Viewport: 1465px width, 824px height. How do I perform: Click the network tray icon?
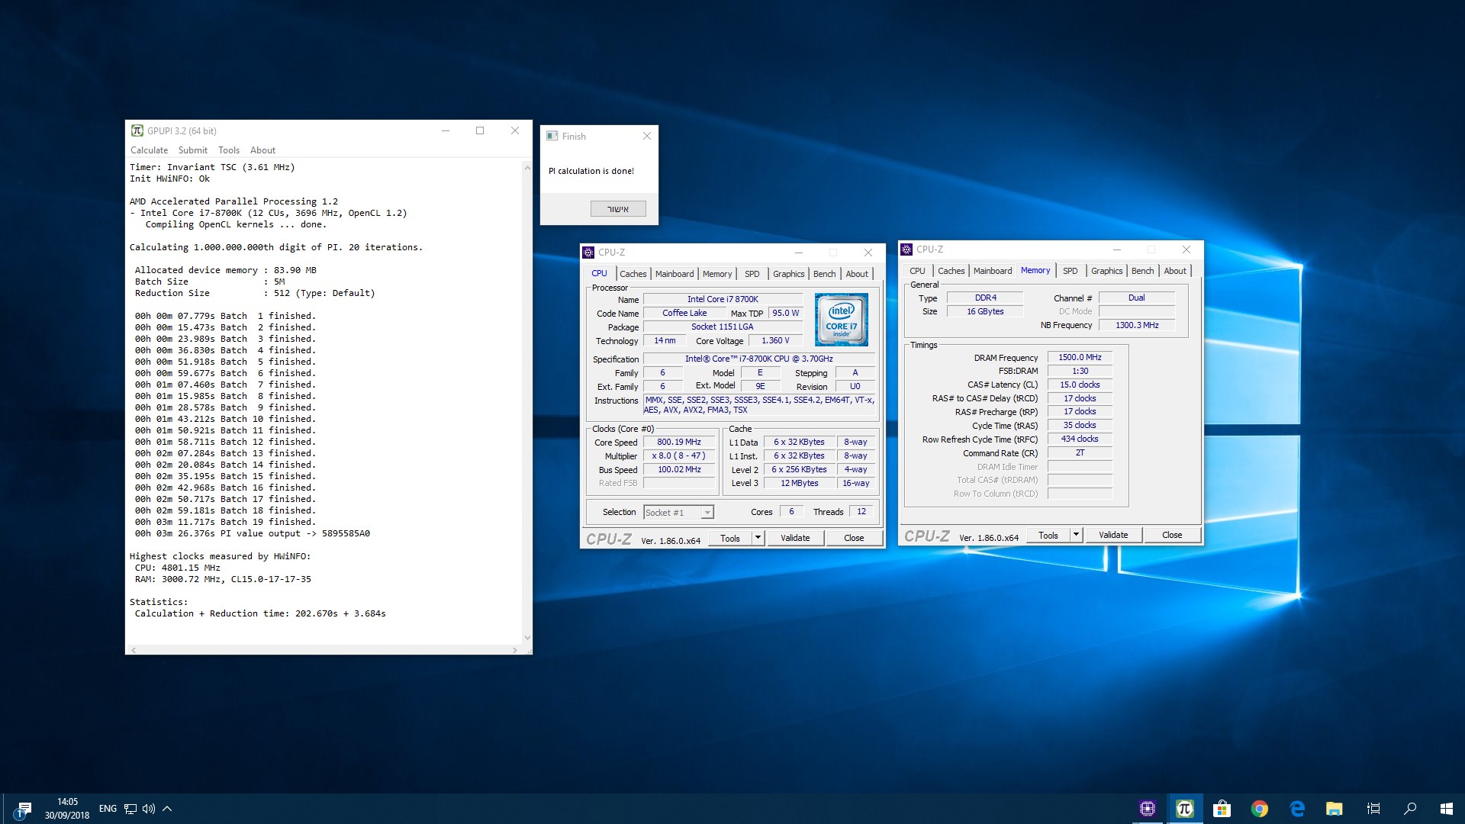(x=130, y=809)
